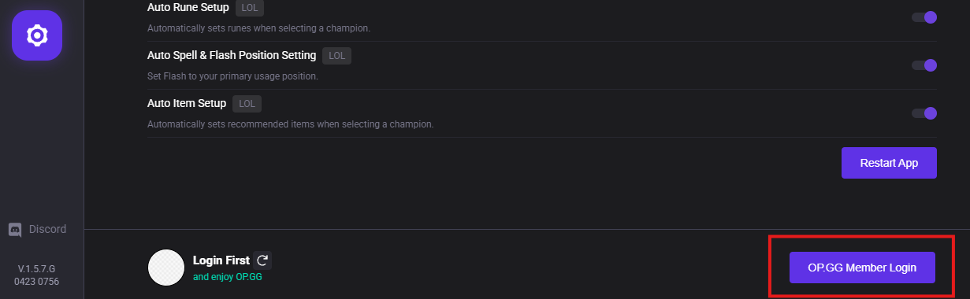This screenshot has height=299, width=970.
Task: Select Auto Spell & Flash Position Setting title
Action: [x=232, y=55]
